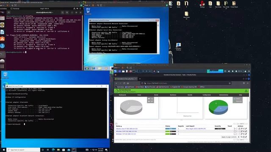Select Greenbone Security Assistant Firefox tab
This screenshot has width=271, height=152.
[x=126, y=79]
